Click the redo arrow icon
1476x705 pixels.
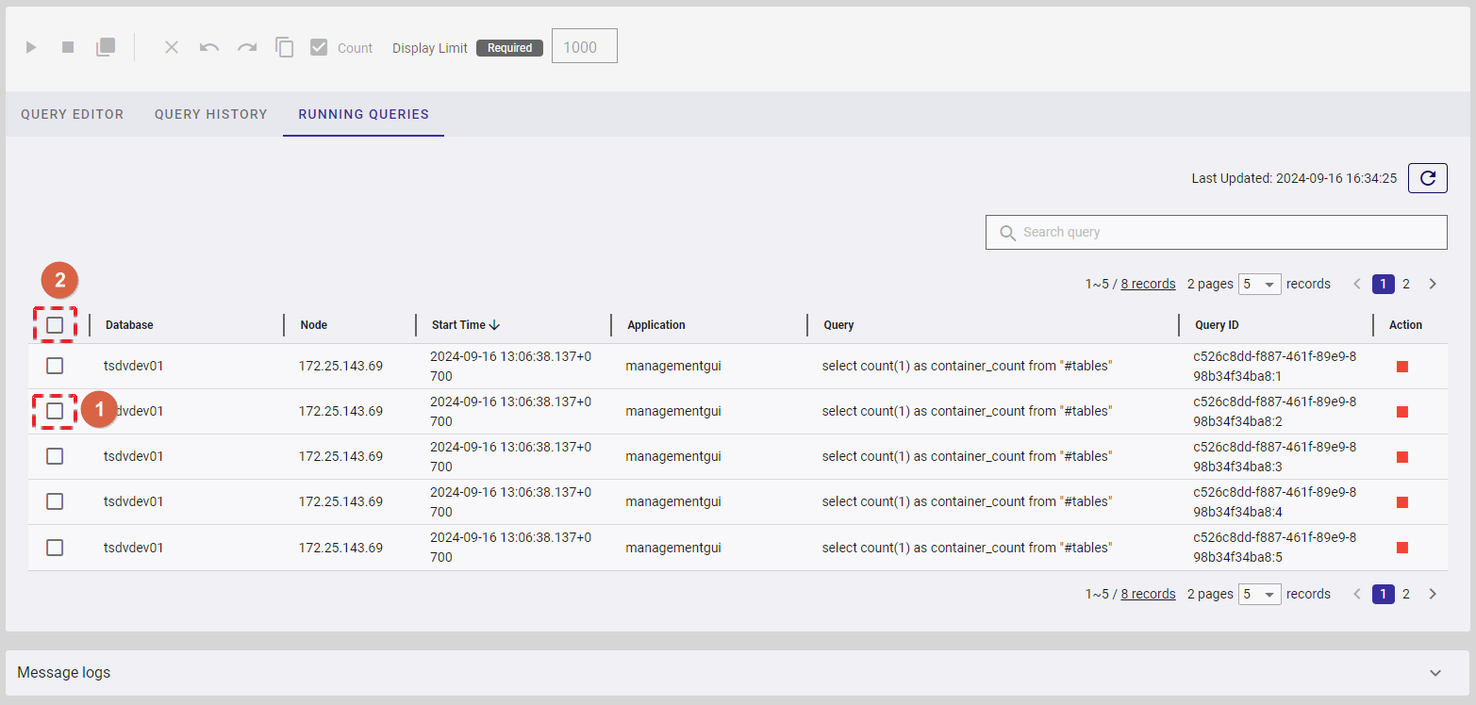247,47
